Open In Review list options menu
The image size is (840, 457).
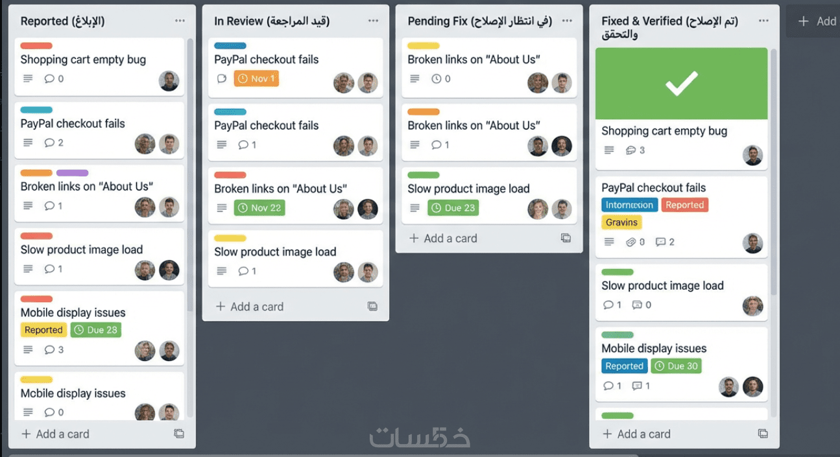pyautogui.click(x=373, y=21)
